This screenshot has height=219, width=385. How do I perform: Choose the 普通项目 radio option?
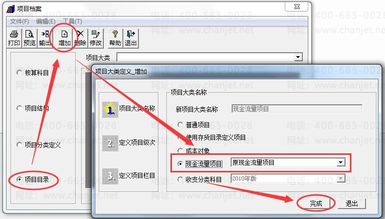[180, 125]
